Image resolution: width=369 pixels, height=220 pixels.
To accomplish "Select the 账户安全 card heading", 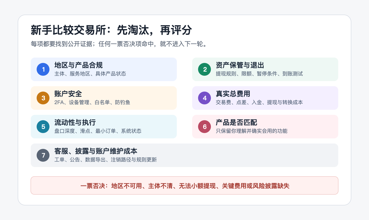I will pyautogui.click(x=68, y=94).
